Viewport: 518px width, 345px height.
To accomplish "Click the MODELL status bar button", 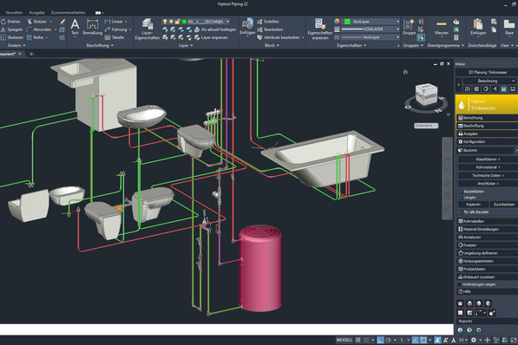I will click(344, 340).
